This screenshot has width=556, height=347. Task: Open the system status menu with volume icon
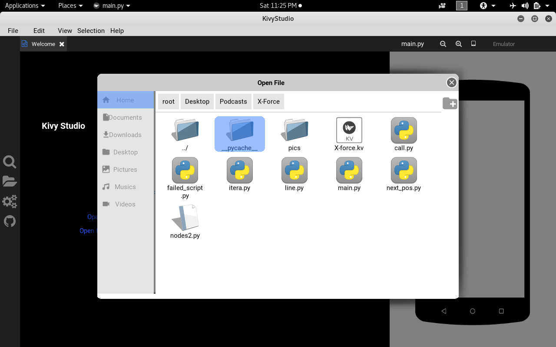(530, 6)
